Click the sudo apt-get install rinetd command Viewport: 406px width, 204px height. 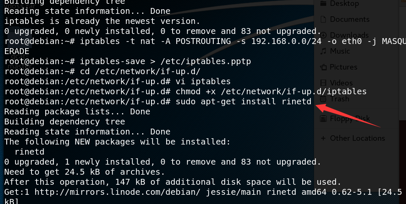tap(244, 101)
